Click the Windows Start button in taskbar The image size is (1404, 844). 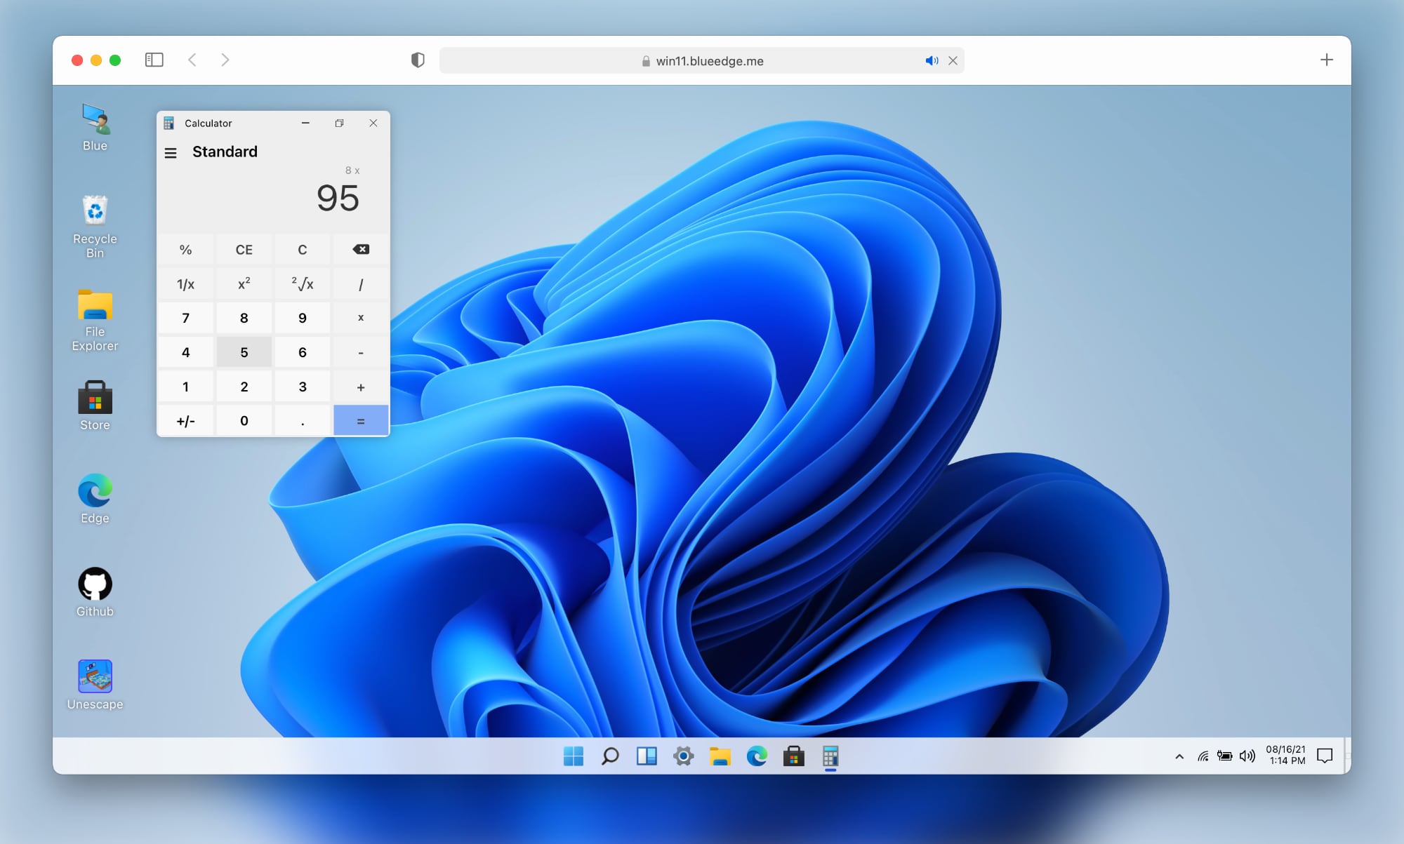(x=574, y=756)
